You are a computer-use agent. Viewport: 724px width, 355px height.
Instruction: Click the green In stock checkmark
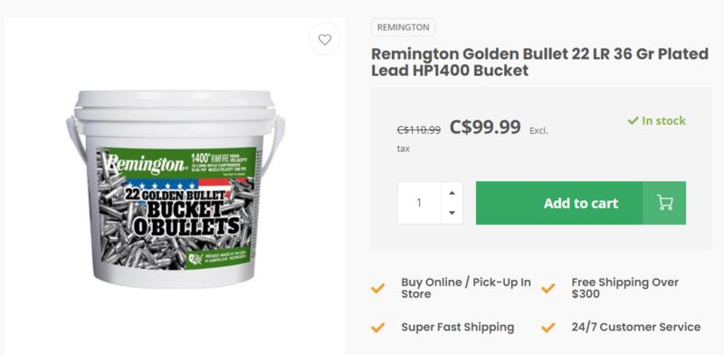click(633, 121)
